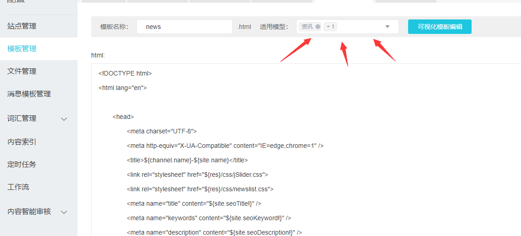Click the newslist.css link line
The height and width of the screenshot is (236, 521).
tap(200, 189)
